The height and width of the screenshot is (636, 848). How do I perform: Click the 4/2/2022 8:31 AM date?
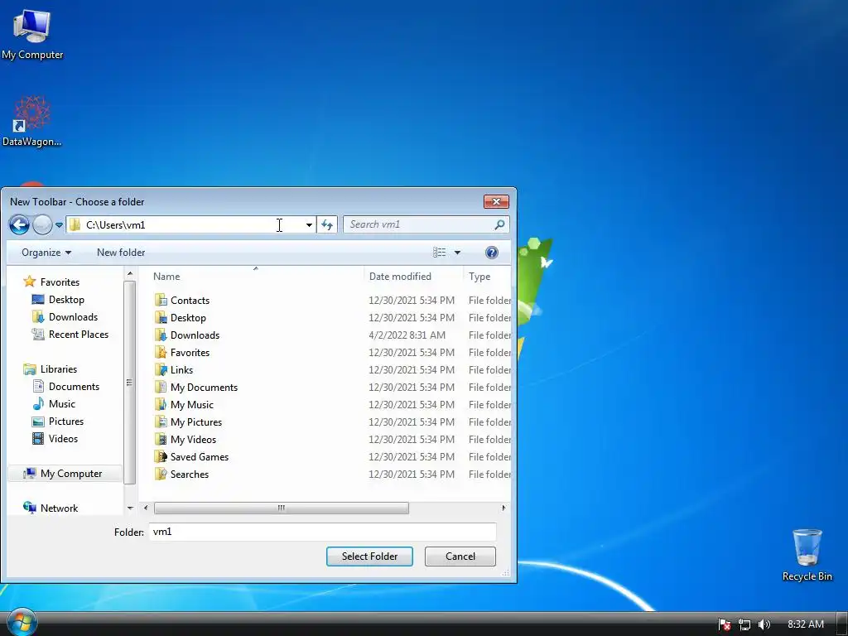(x=407, y=335)
